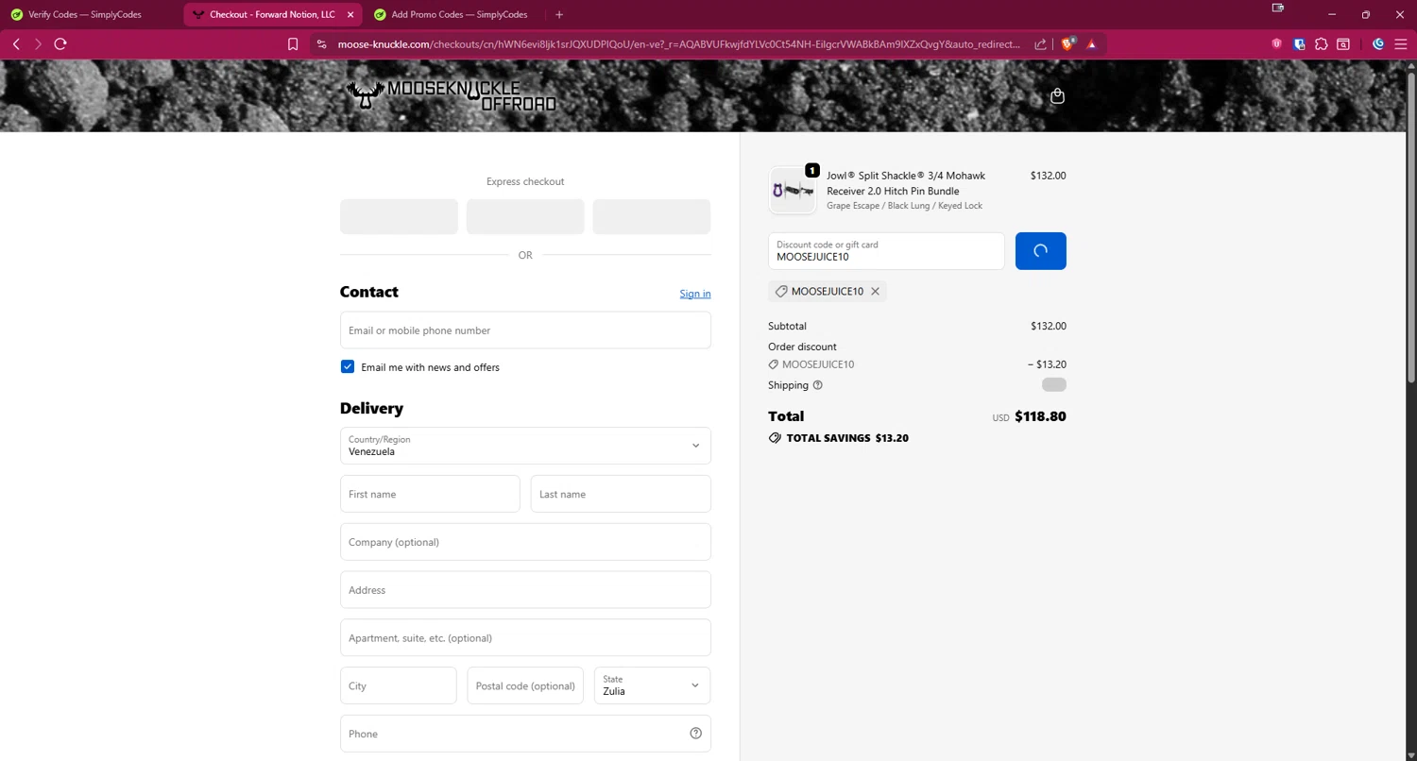The image size is (1417, 761).
Task: Click the page vertical scrollbar
Action: 1411,227
